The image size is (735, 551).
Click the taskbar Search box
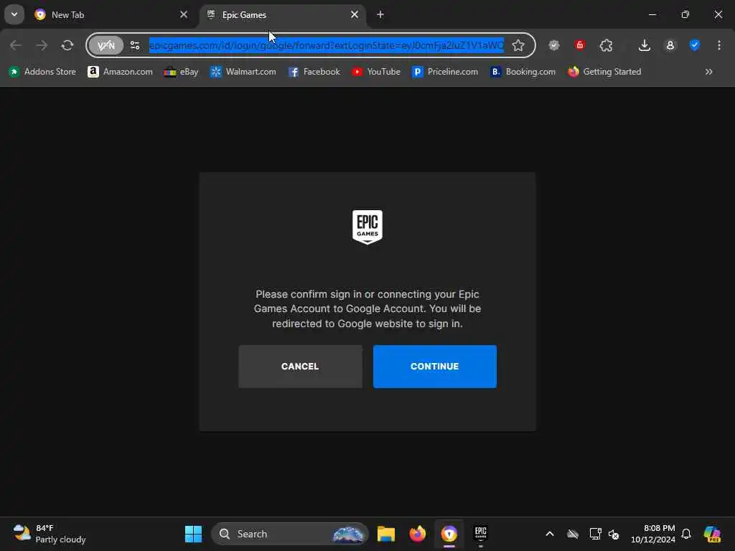(290, 534)
